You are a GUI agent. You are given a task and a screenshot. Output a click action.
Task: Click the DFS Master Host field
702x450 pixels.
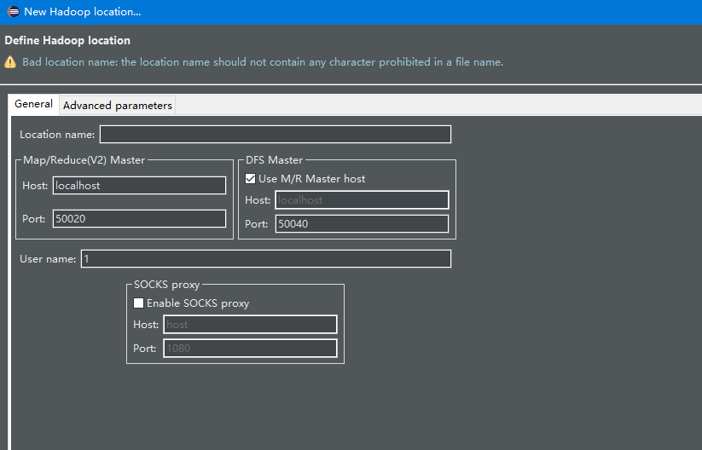[362, 200]
